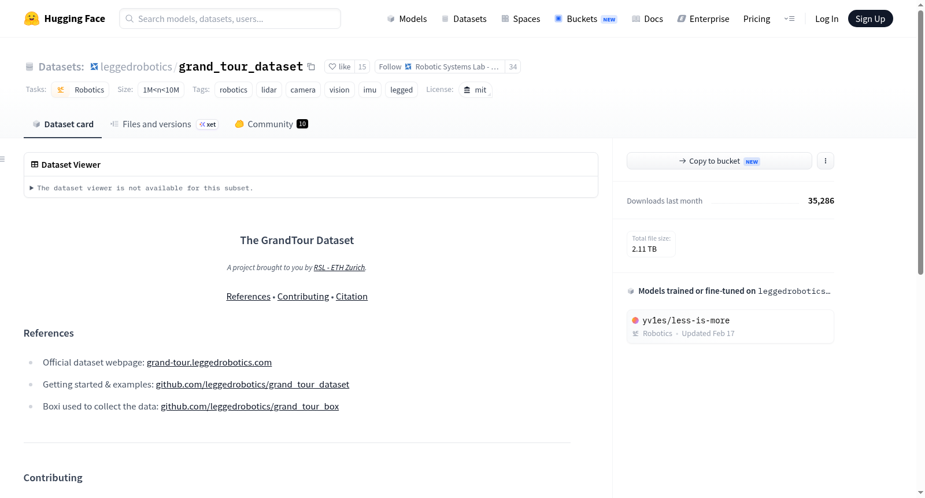
Task: Click the lidar tag
Action: point(269,90)
